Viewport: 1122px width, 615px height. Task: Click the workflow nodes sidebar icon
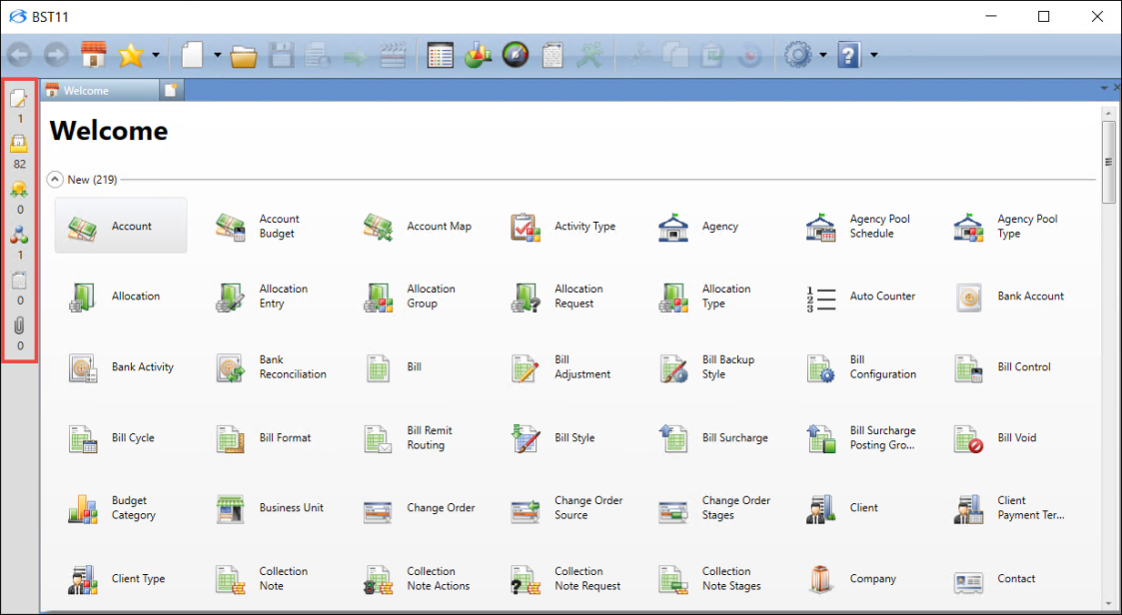(x=19, y=235)
